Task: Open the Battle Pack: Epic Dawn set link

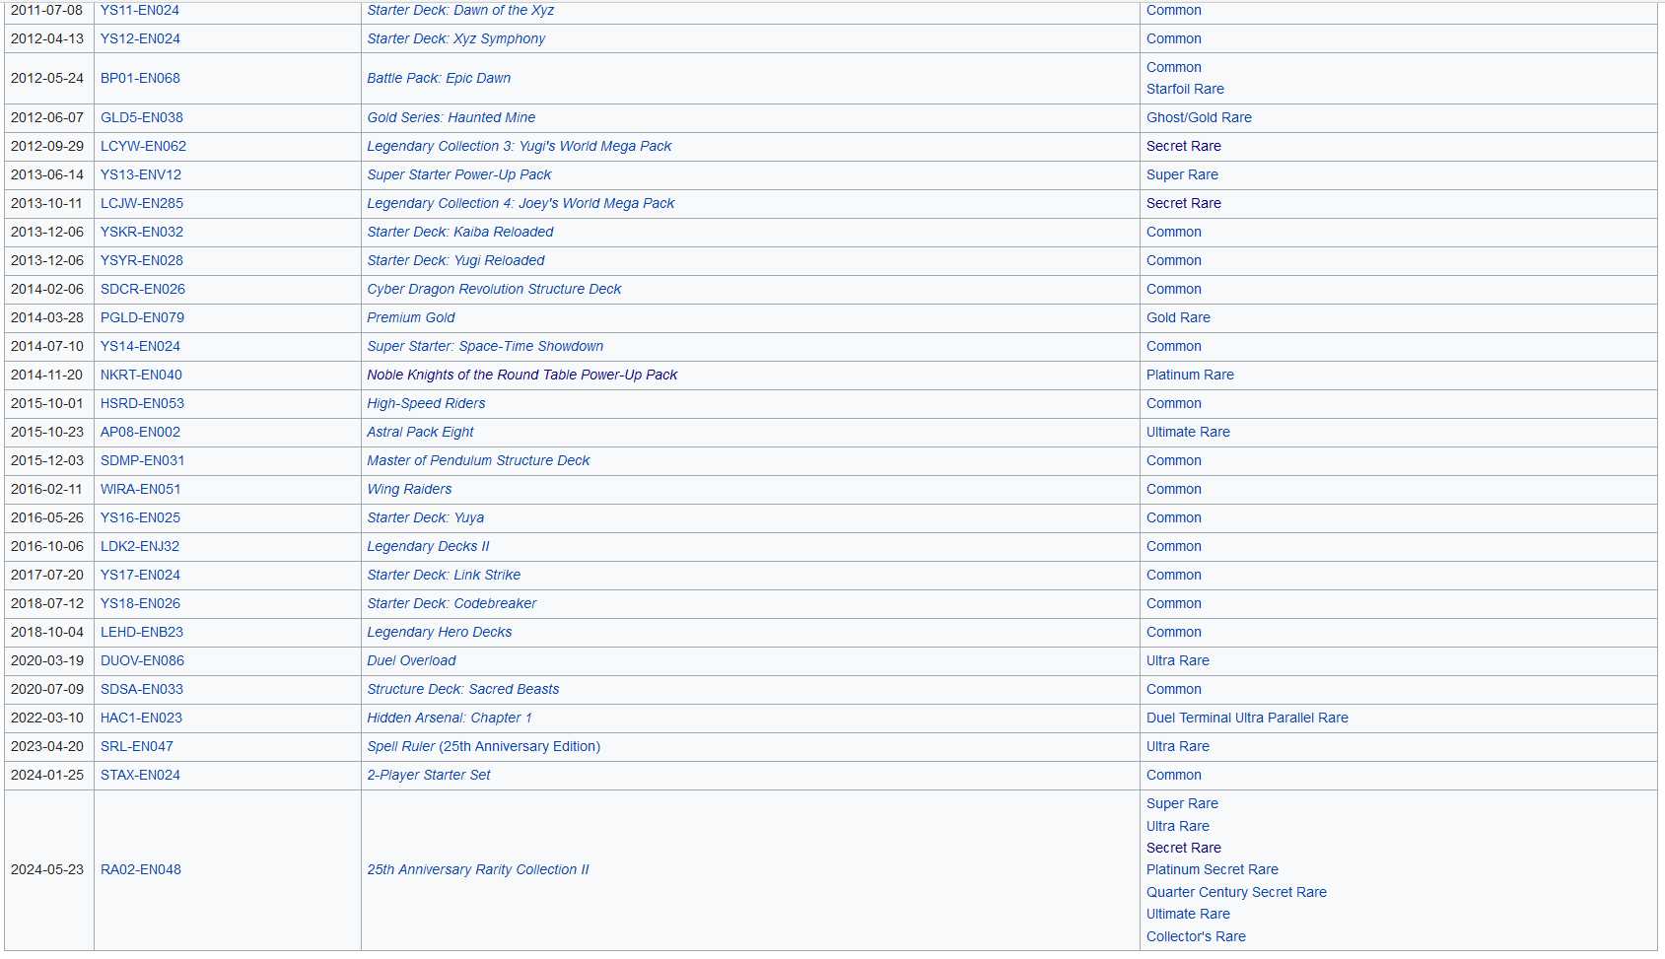Action: tap(439, 78)
